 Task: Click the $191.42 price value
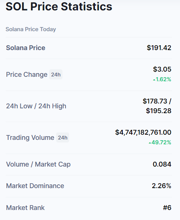click(159, 48)
